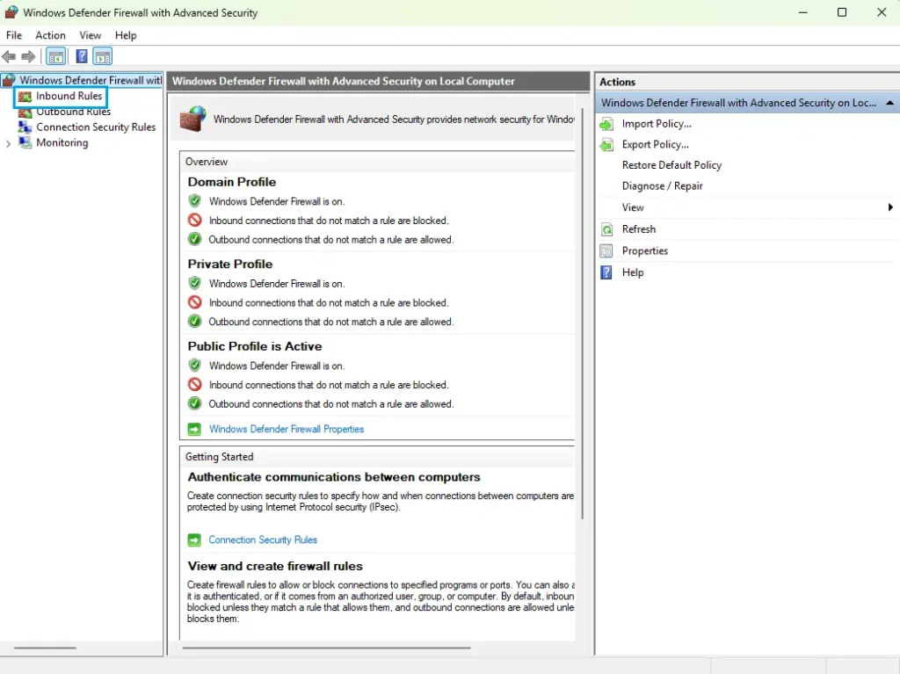This screenshot has width=900, height=674.
Task: Click the Domain Profile heading
Action: (232, 182)
